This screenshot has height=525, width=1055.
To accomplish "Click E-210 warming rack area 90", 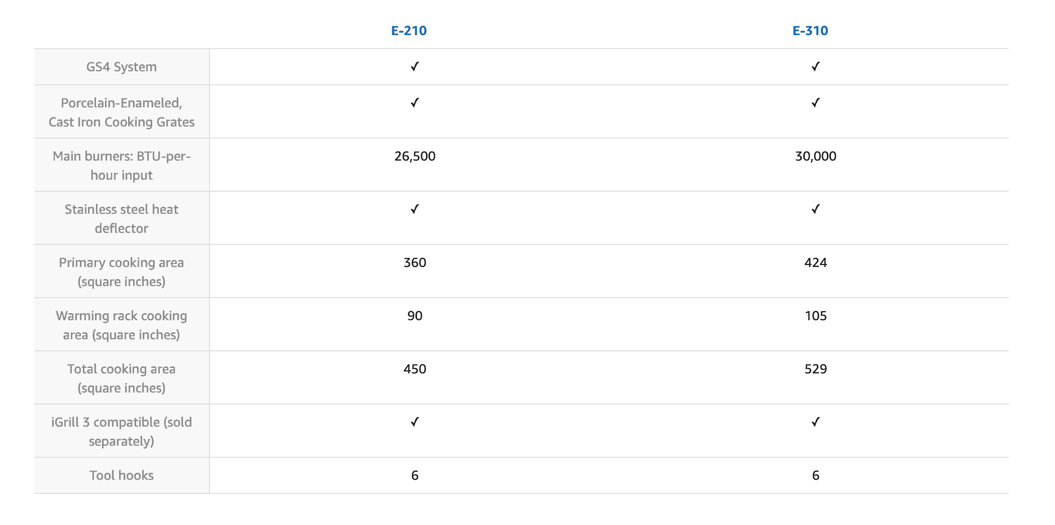I will (415, 316).
